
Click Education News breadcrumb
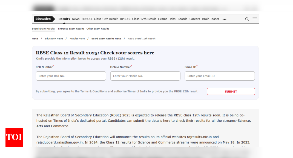coord(54,39)
